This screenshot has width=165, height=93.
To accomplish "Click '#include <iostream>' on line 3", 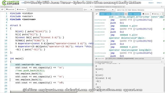I will 23,19.
